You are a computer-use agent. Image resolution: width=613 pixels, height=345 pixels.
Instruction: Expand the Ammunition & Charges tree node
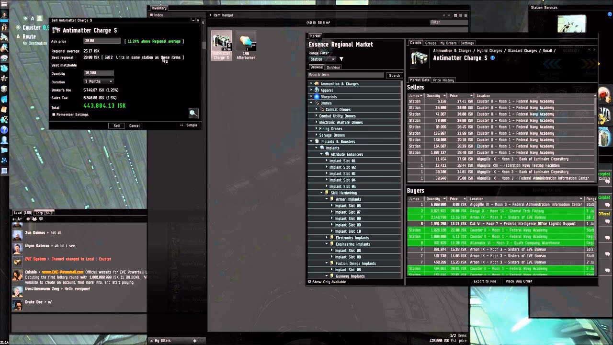311,84
